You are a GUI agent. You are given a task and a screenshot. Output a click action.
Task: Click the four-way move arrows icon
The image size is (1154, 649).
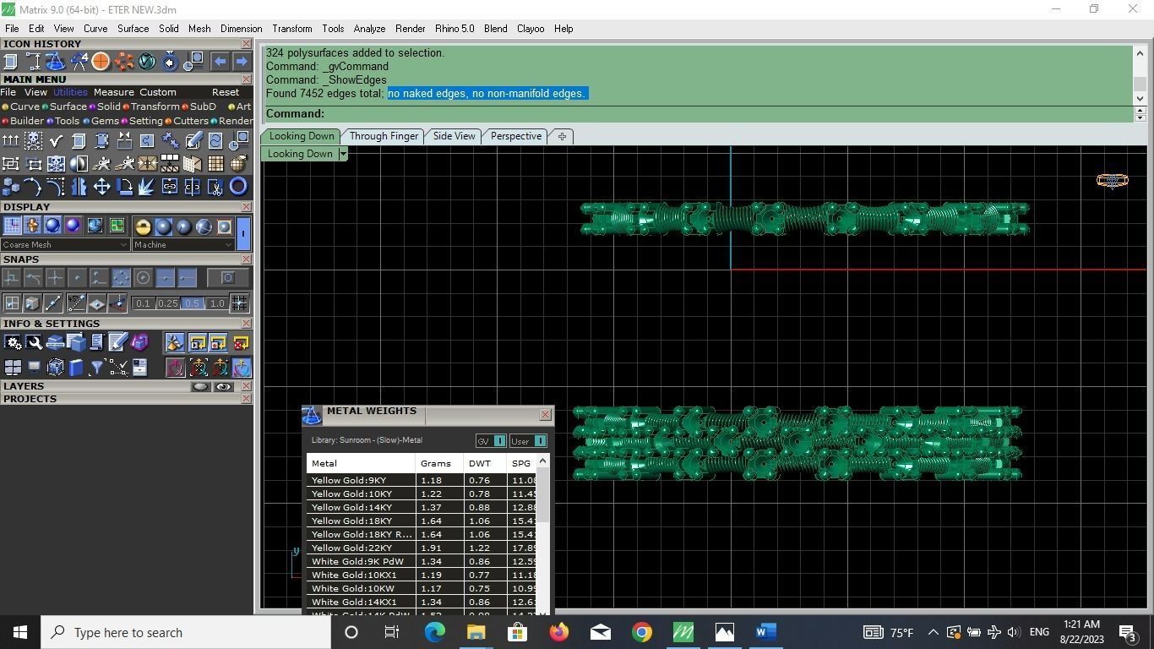click(102, 186)
